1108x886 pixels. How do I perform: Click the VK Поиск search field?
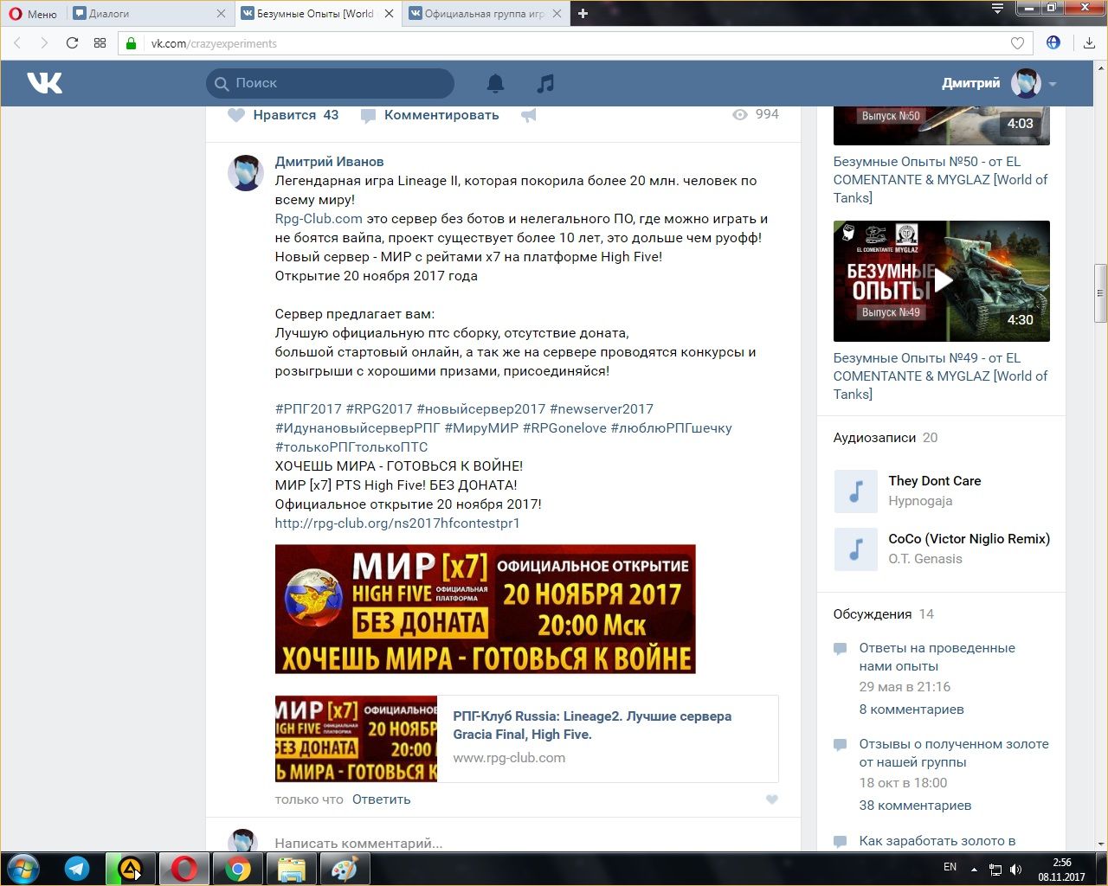(330, 83)
